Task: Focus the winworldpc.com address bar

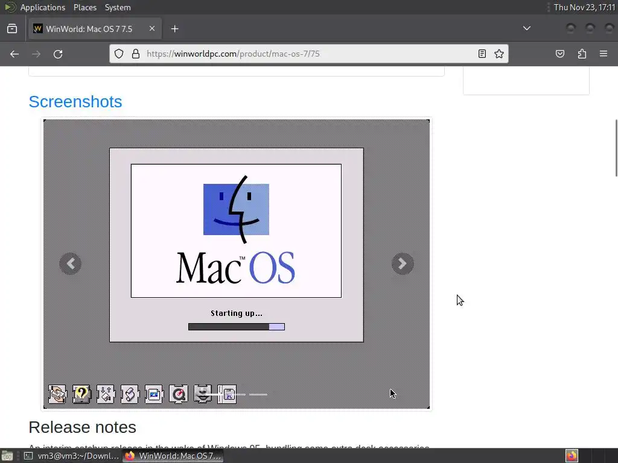Action: pyautogui.click(x=308, y=54)
